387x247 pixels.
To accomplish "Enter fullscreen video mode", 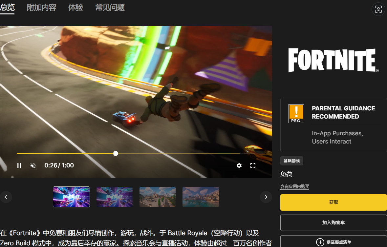I will (253, 166).
